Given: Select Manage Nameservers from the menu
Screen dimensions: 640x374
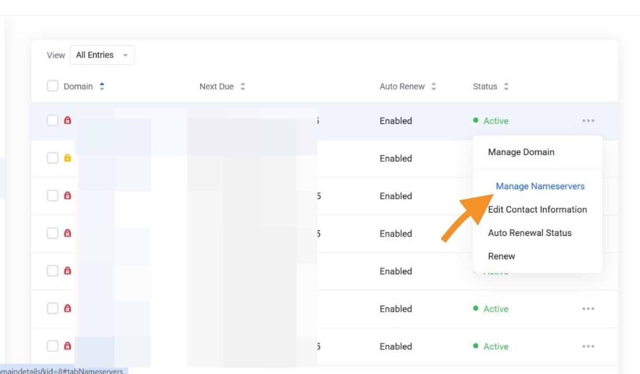Looking at the screenshot, I should (x=540, y=186).
